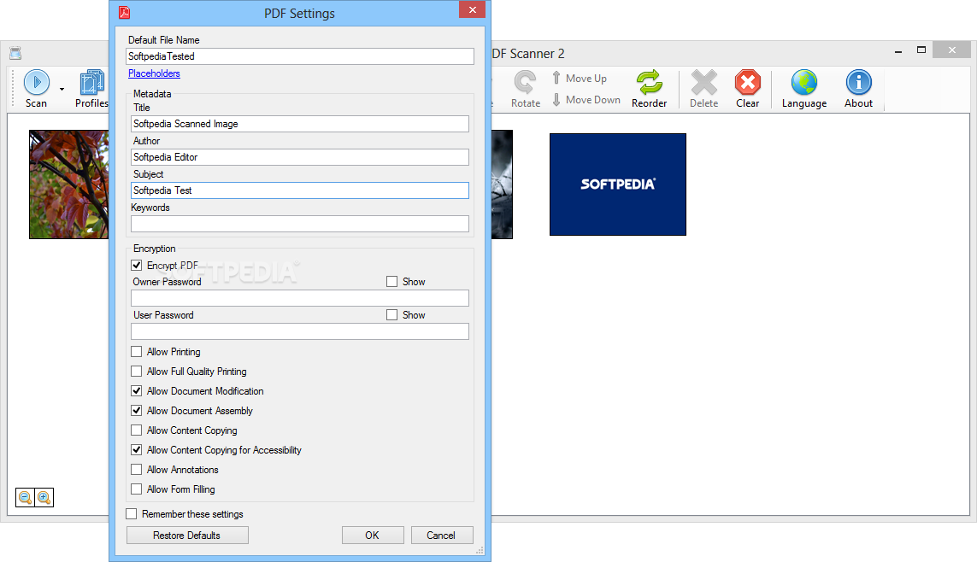The image size is (977, 562).
Task: Minimize the scanner main window
Action: pos(898,50)
